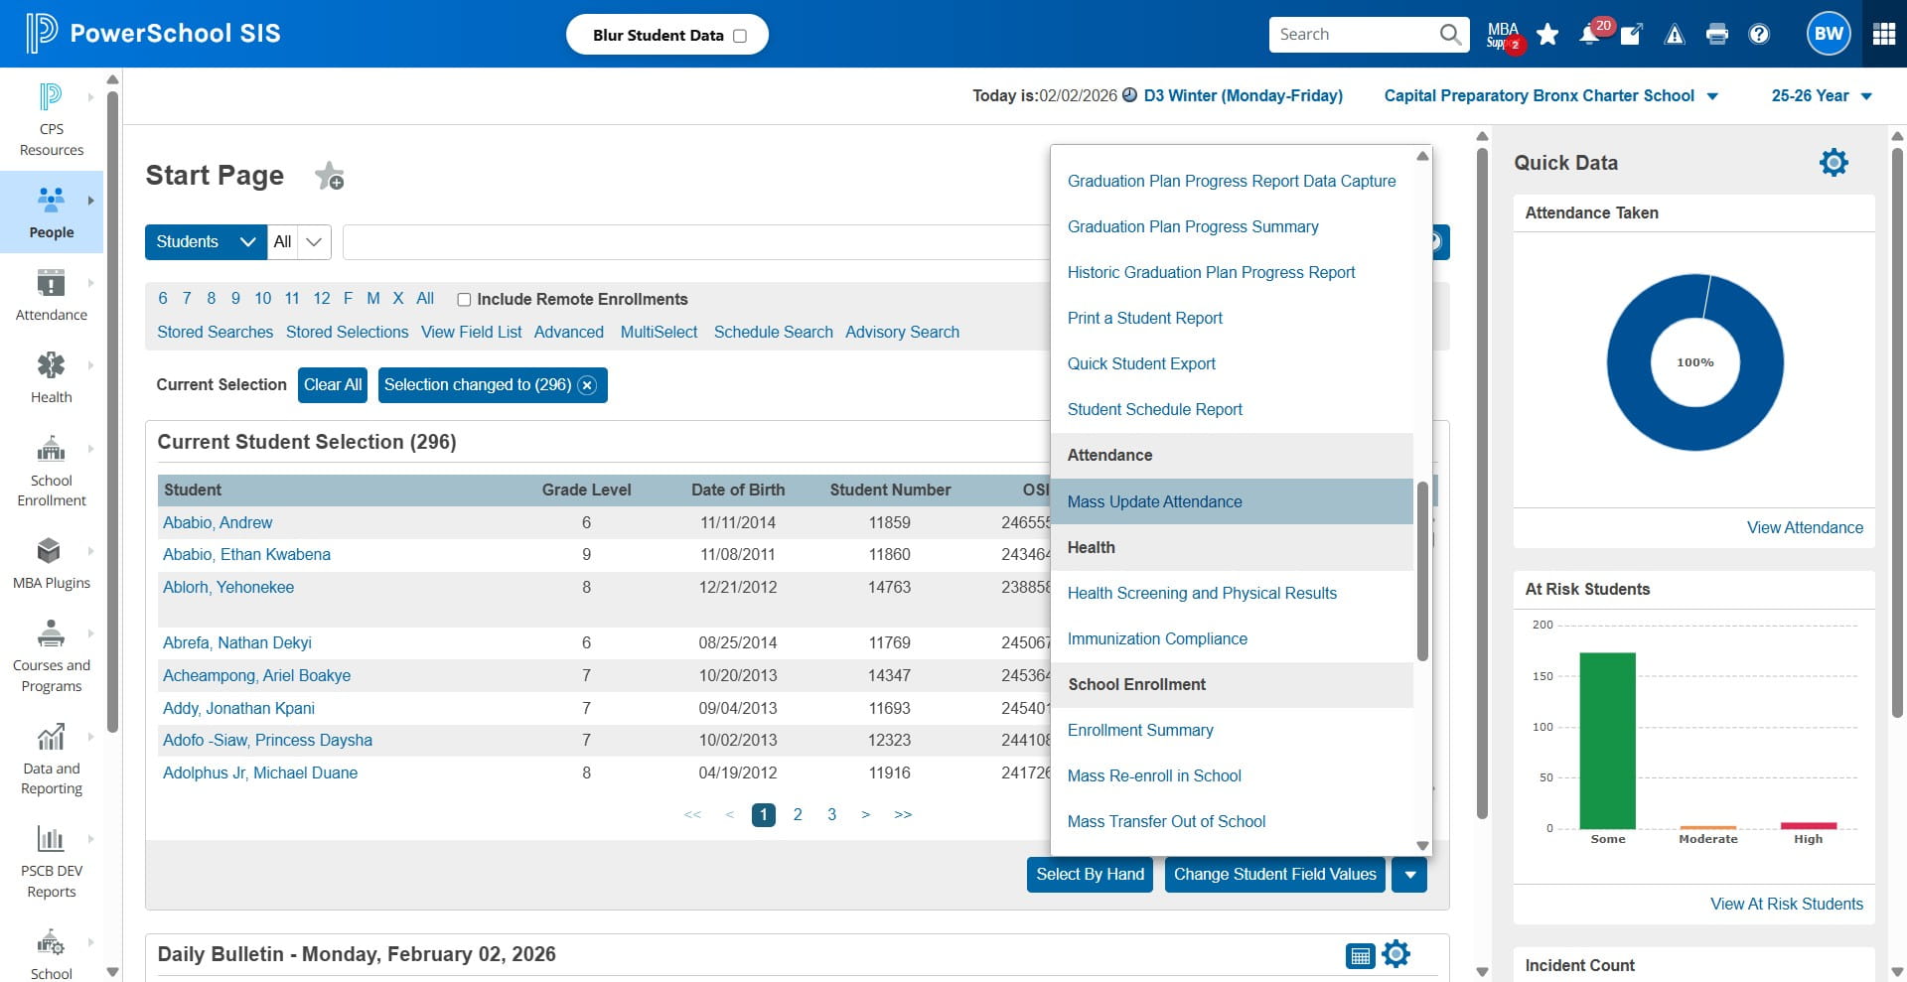Click the green Some bar in chart

pos(1607,741)
